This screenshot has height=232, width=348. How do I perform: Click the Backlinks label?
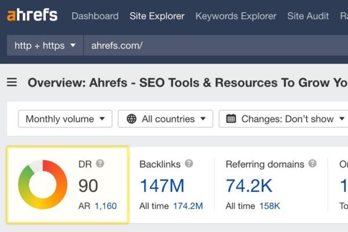160,164
